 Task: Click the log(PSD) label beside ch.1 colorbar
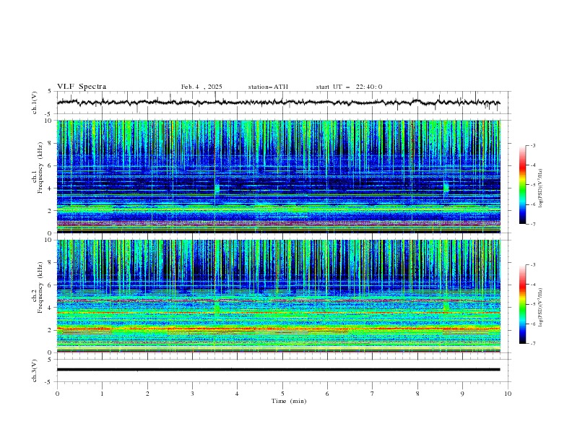(541, 188)
